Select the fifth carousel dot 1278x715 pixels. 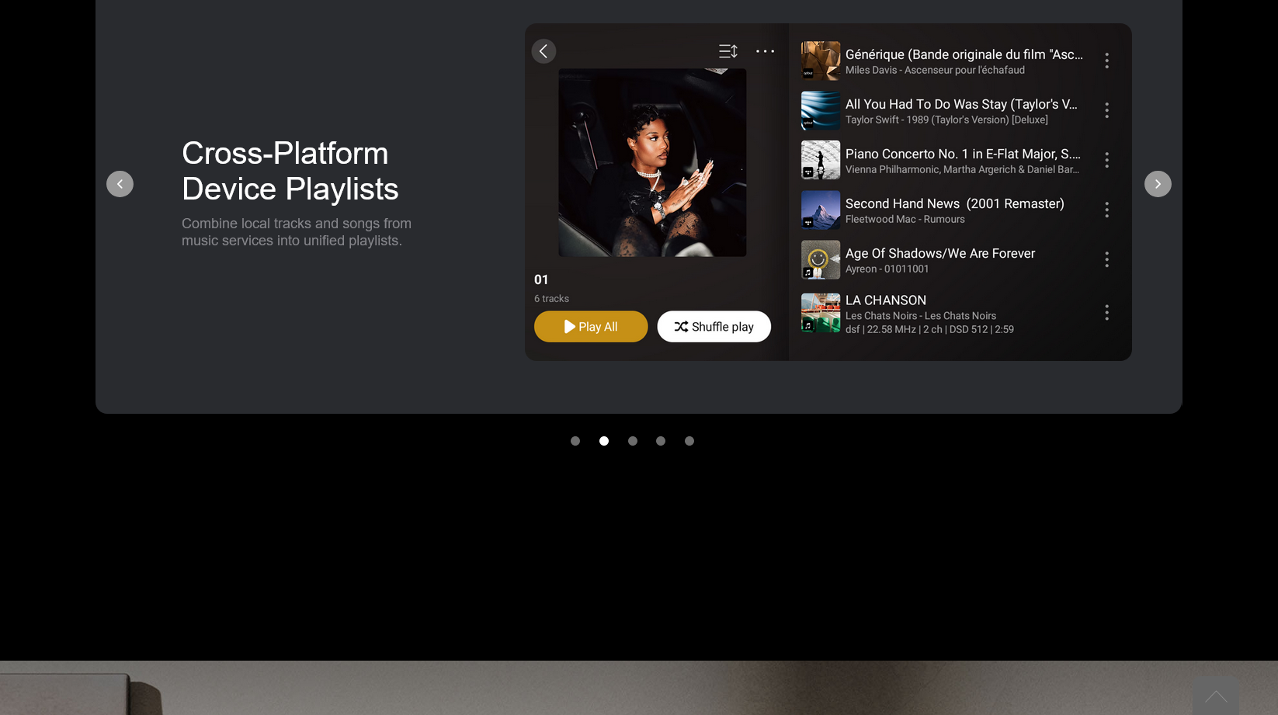click(x=689, y=441)
